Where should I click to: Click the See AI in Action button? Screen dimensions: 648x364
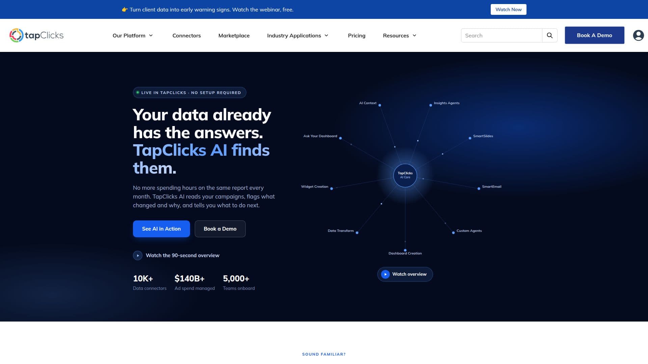tap(161, 229)
